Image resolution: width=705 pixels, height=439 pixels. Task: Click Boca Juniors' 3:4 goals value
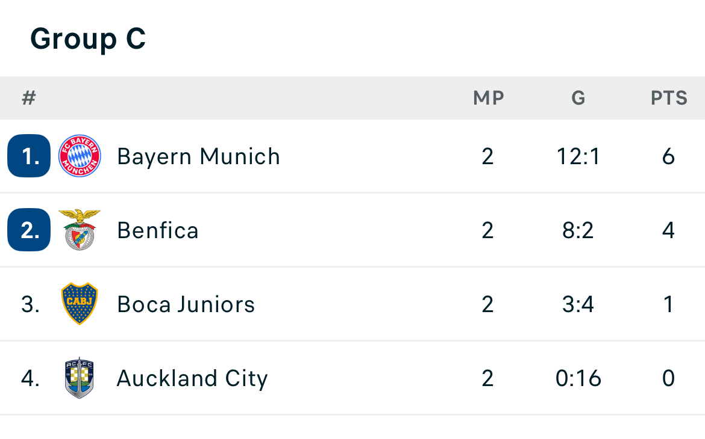(578, 304)
